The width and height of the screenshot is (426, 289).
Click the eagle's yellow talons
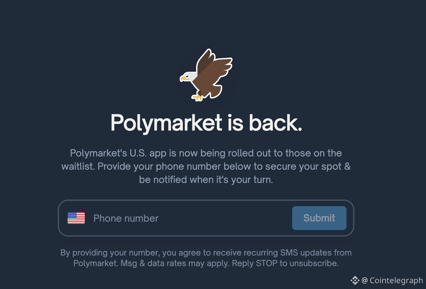197,97
